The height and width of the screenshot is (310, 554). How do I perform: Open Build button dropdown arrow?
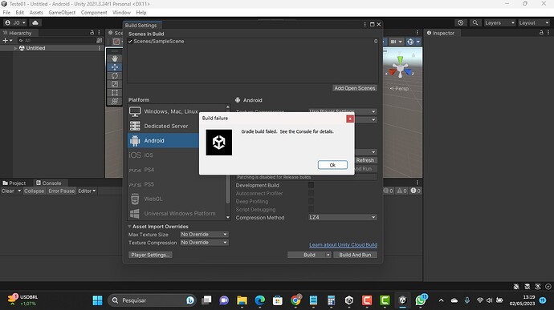[328, 255]
